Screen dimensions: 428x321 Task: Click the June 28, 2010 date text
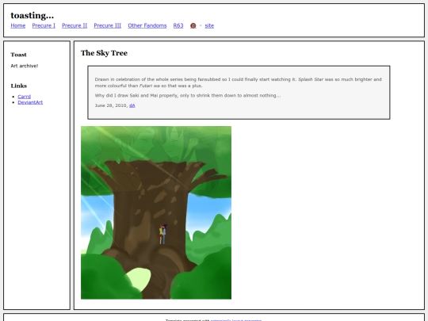(111, 105)
